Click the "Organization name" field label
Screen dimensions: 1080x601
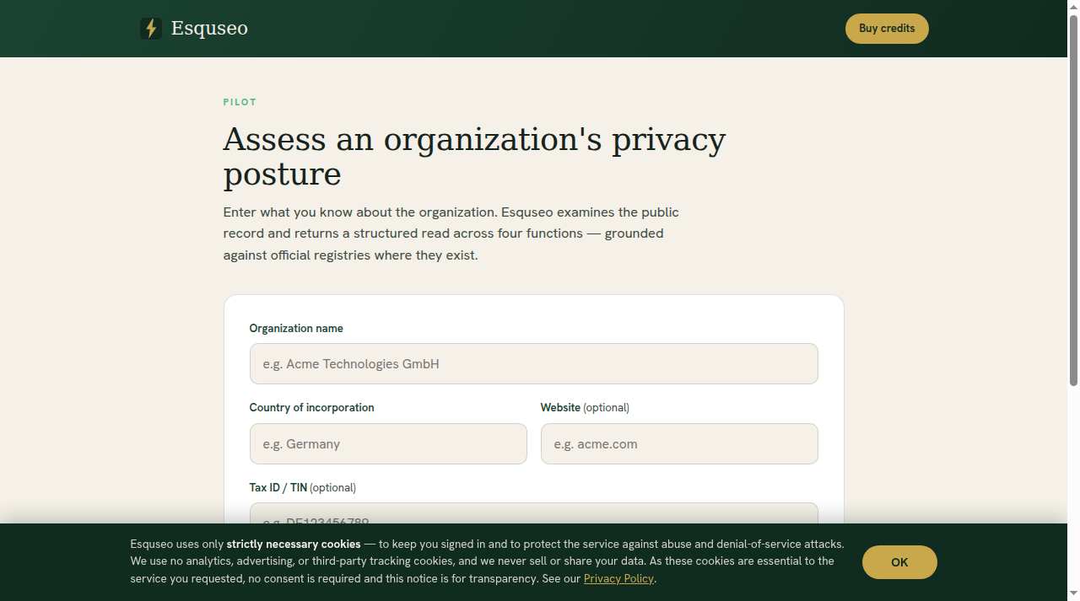296,329
